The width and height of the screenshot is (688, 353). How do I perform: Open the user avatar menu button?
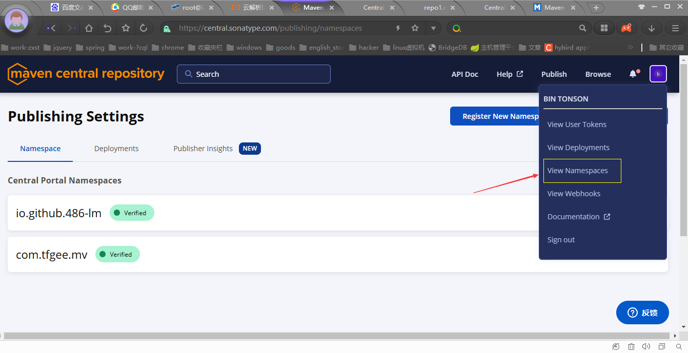(x=658, y=74)
